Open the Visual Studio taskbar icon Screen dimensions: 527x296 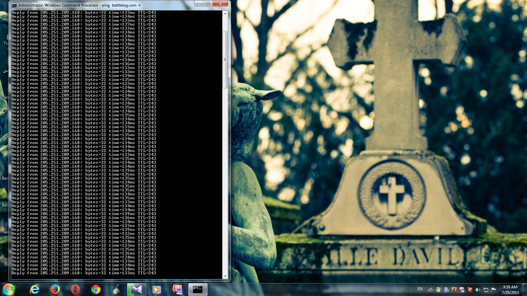(136, 289)
